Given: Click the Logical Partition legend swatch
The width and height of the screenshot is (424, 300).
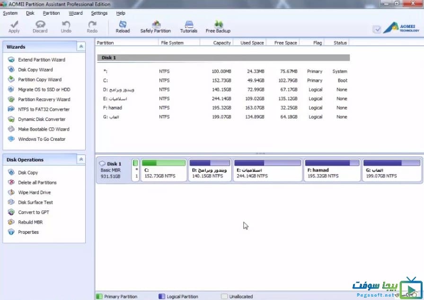Looking at the screenshot, I should [x=162, y=297].
